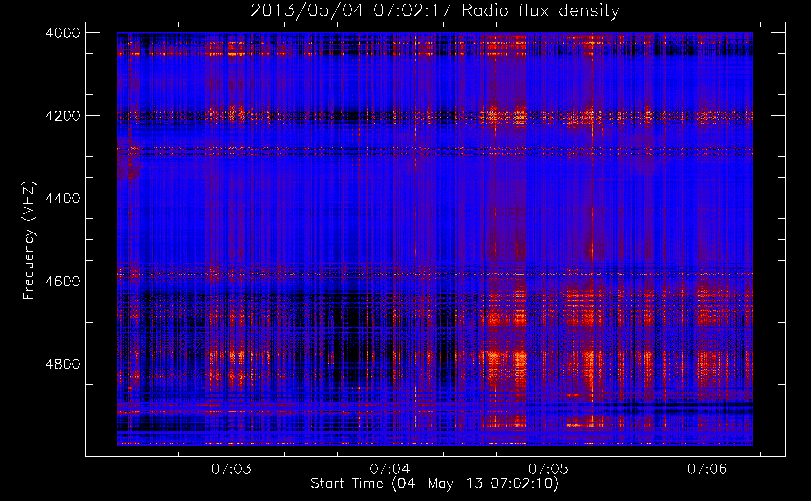Click the 4600 frequency axis label
This screenshot has width=811, height=501.
coord(63,281)
